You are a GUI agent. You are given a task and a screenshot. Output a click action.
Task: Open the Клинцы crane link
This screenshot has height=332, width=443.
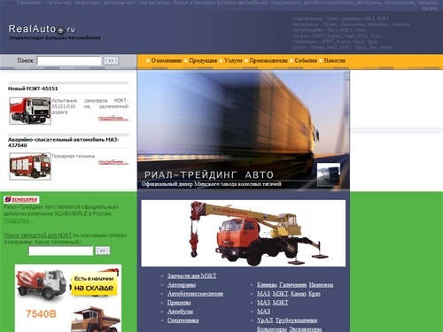(267, 285)
